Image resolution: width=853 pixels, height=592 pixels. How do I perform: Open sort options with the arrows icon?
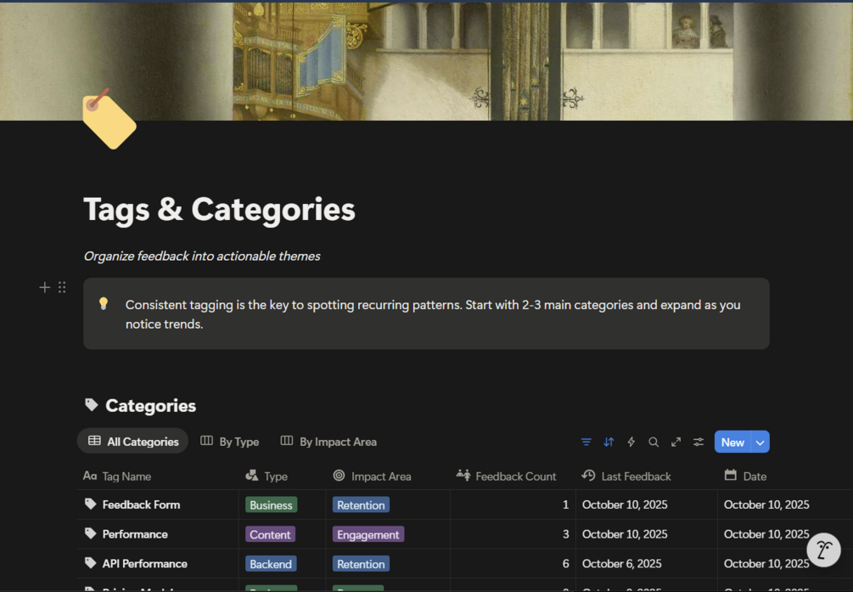pyautogui.click(x=609, y=442)
